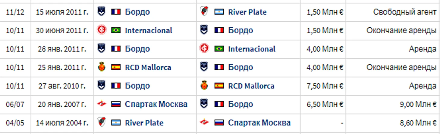This screenshot has width=440, height=134.
Task: Click Brazil flag in 30 июня 2011 row
Action: (x=116, y=30)
